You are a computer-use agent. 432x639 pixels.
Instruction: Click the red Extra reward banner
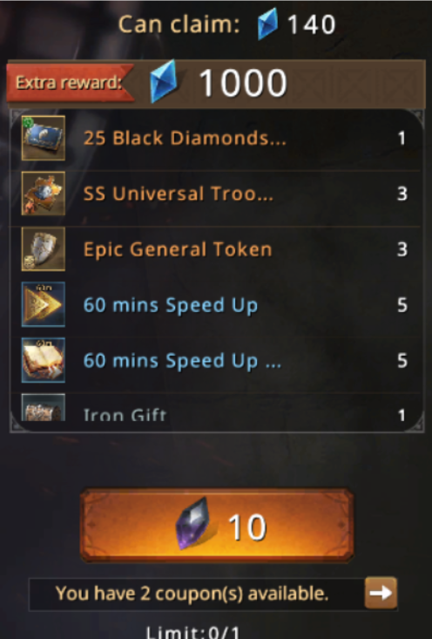click(x=70, y=83)
